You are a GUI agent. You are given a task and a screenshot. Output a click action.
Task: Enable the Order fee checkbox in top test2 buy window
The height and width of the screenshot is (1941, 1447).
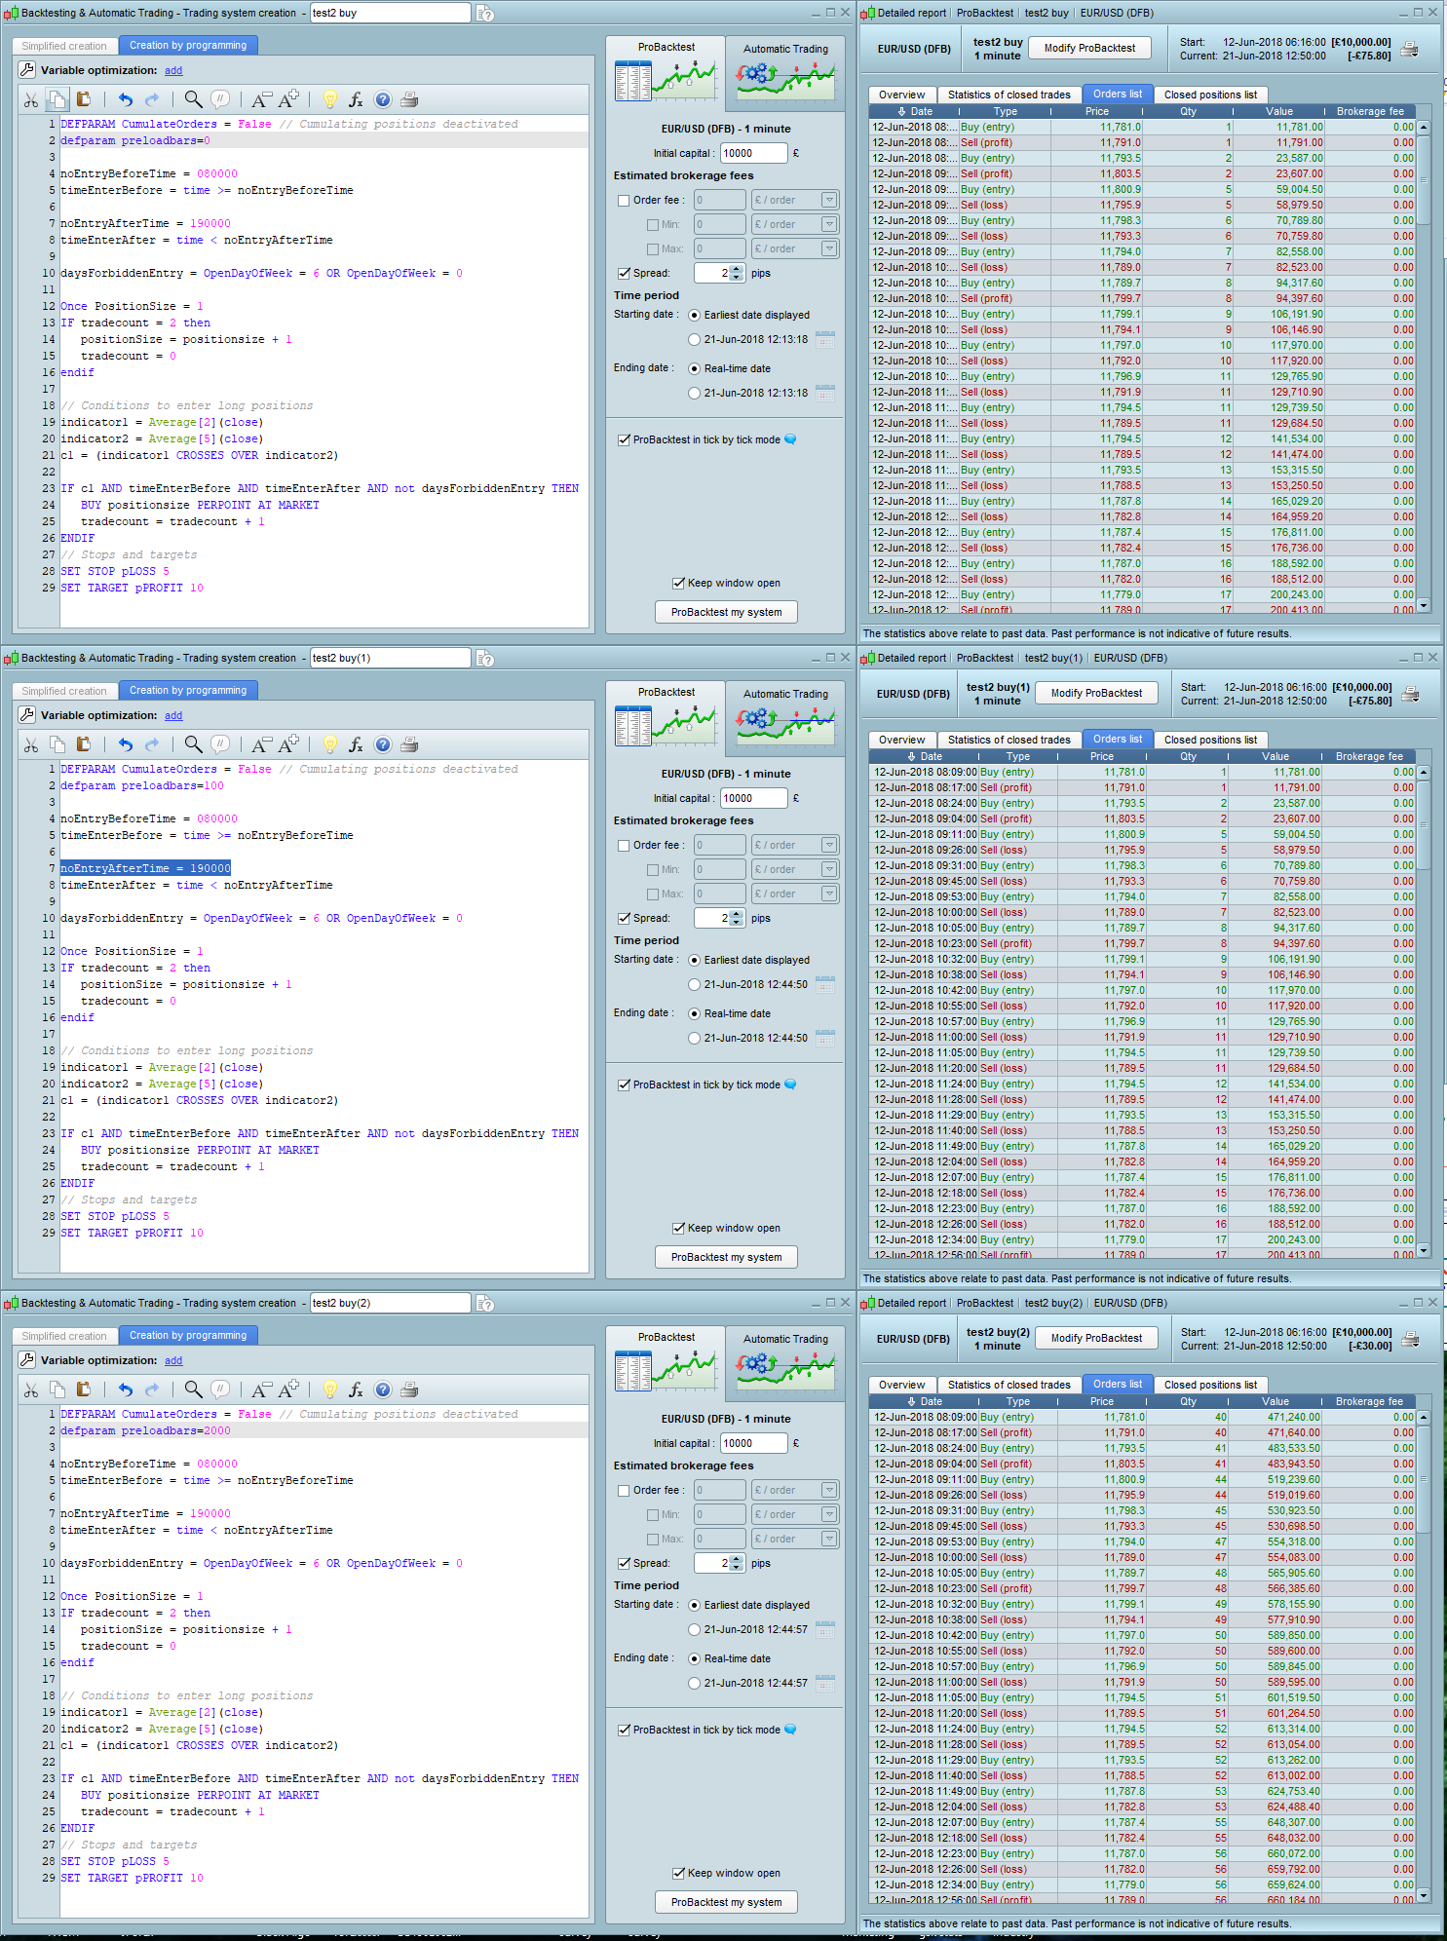tap(624, 201)
